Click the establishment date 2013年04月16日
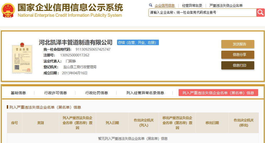 (75, 73)
